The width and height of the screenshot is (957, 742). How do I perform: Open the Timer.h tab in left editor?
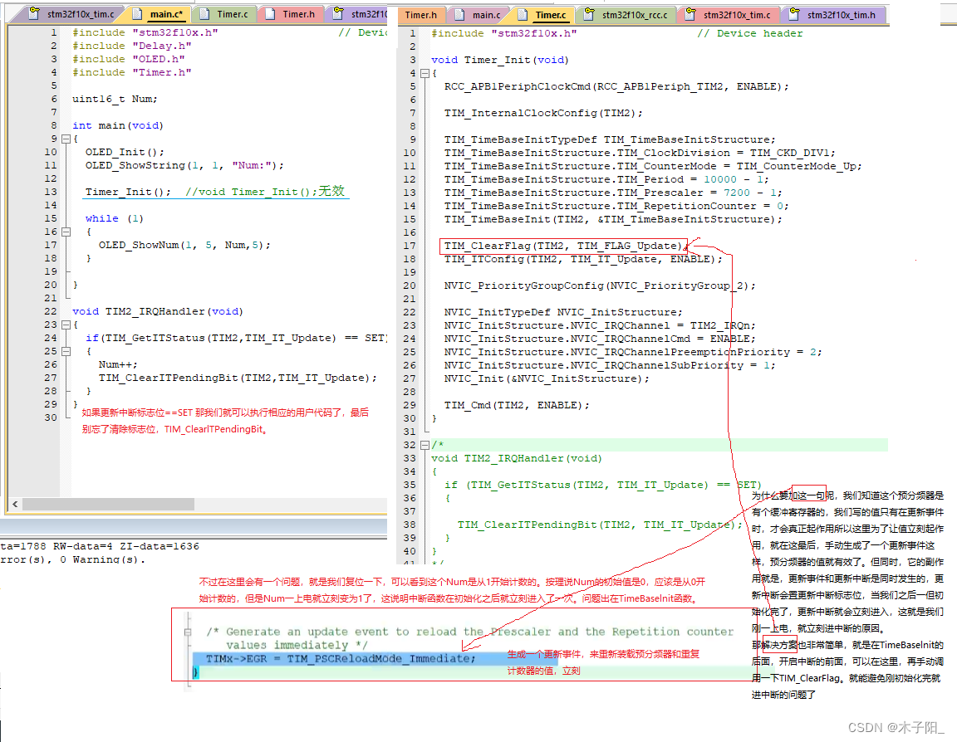(291, 13)
